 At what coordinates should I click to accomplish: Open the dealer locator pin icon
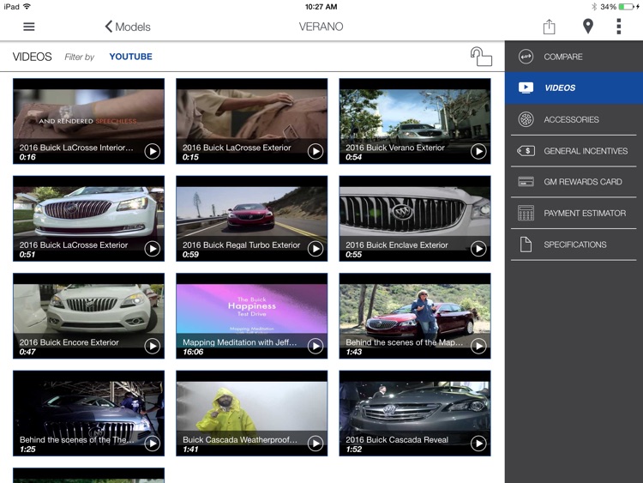(x=588, y=27)
